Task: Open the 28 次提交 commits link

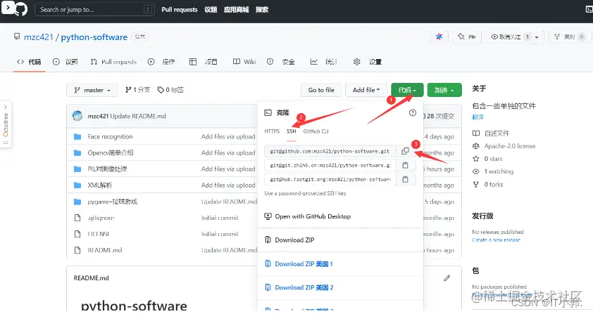Action: 440,116
